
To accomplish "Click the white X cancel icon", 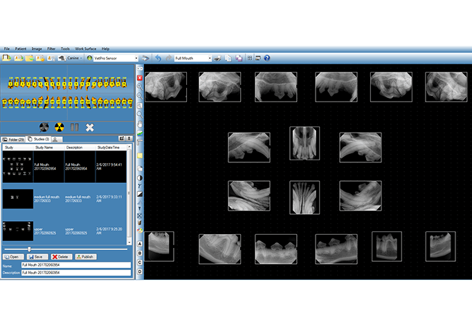I will coord(90,127).
